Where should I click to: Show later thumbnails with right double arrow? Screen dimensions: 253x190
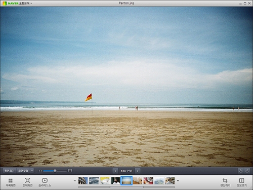(178, 181)
